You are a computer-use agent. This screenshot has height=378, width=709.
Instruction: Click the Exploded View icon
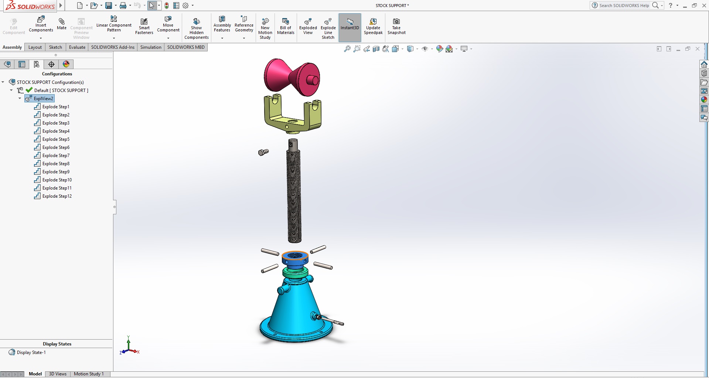(x=308, y=21)
